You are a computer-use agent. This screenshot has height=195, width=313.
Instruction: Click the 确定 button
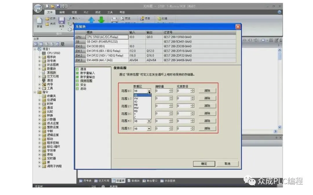[x=204, y=164]
